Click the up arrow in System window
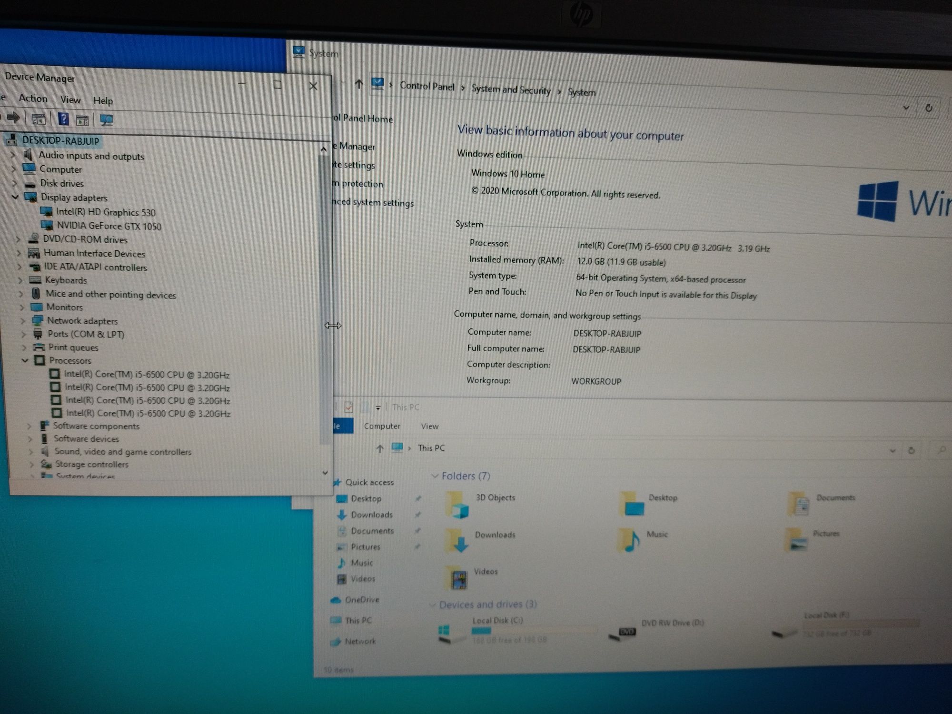The width and height of the screenshot is (952, 714). pyautogui.click(x=359, y=84)
